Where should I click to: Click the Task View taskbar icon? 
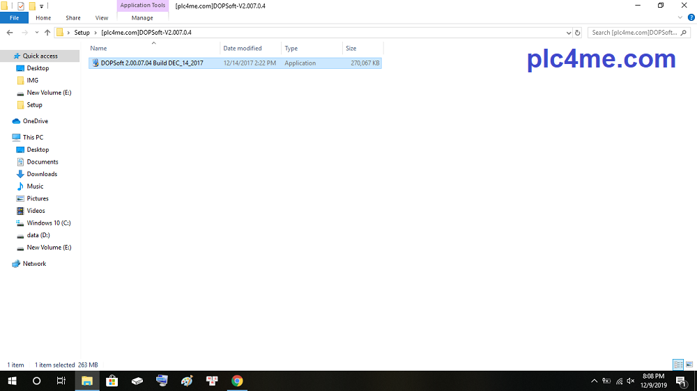61,381
